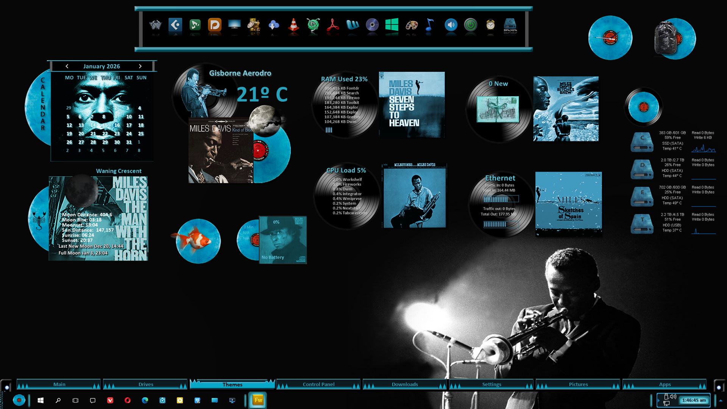The width and height of the screenshot is (727, 409).
Task: Go to next month in calendar
Action: 140,66
